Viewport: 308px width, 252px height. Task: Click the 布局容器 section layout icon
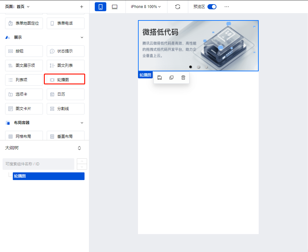pyautogui.click(x=8, y=123)
